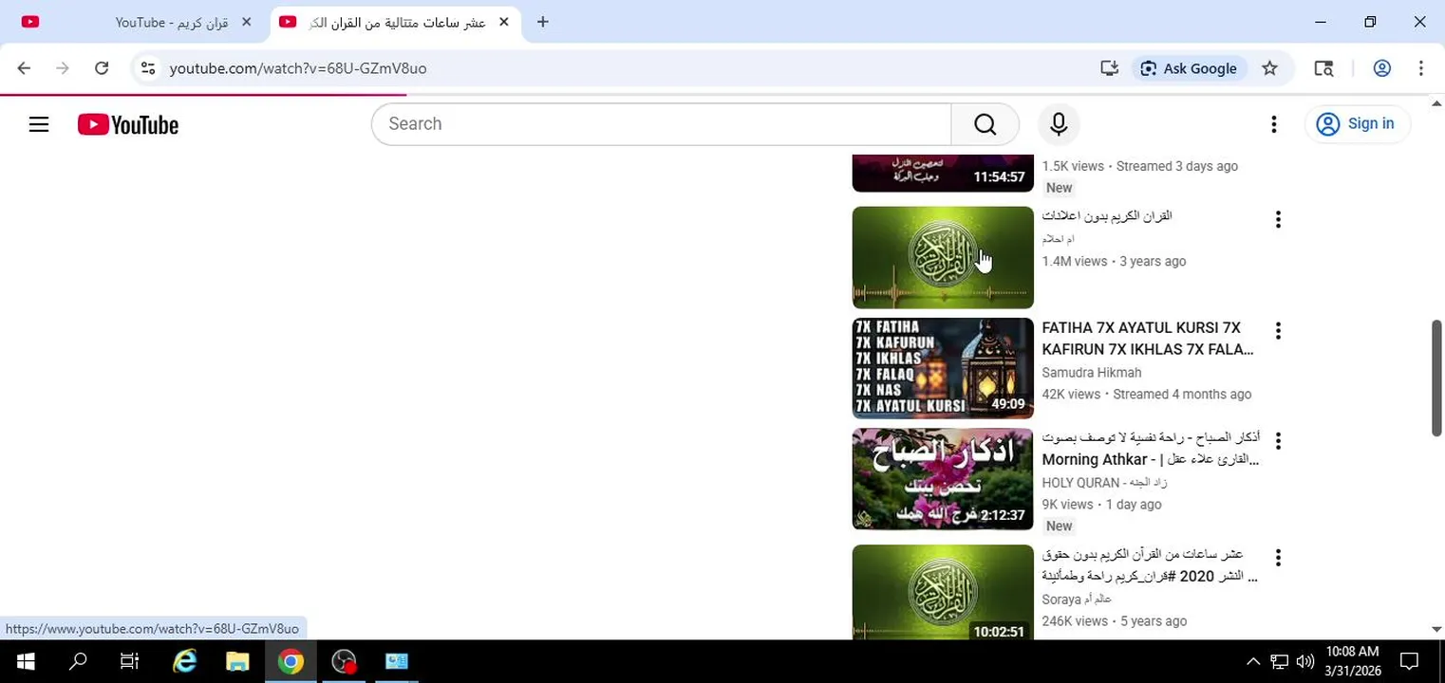Open the YouTube hamburger guide menu
1445x683 pixels.
click(x=39, y=124)
